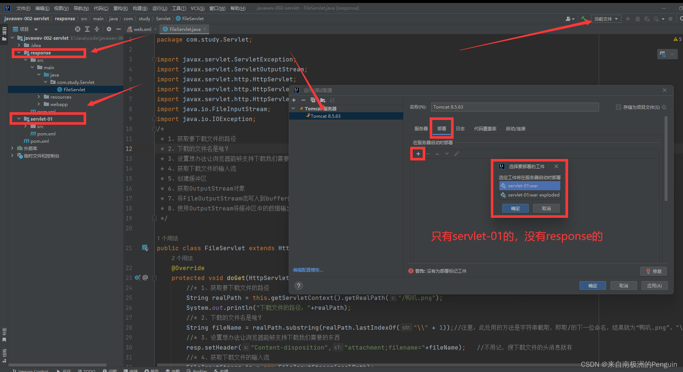Expand the 外部库 node
Image resolution: width=683 pixels, height=372 pixels.
point(13,148)
